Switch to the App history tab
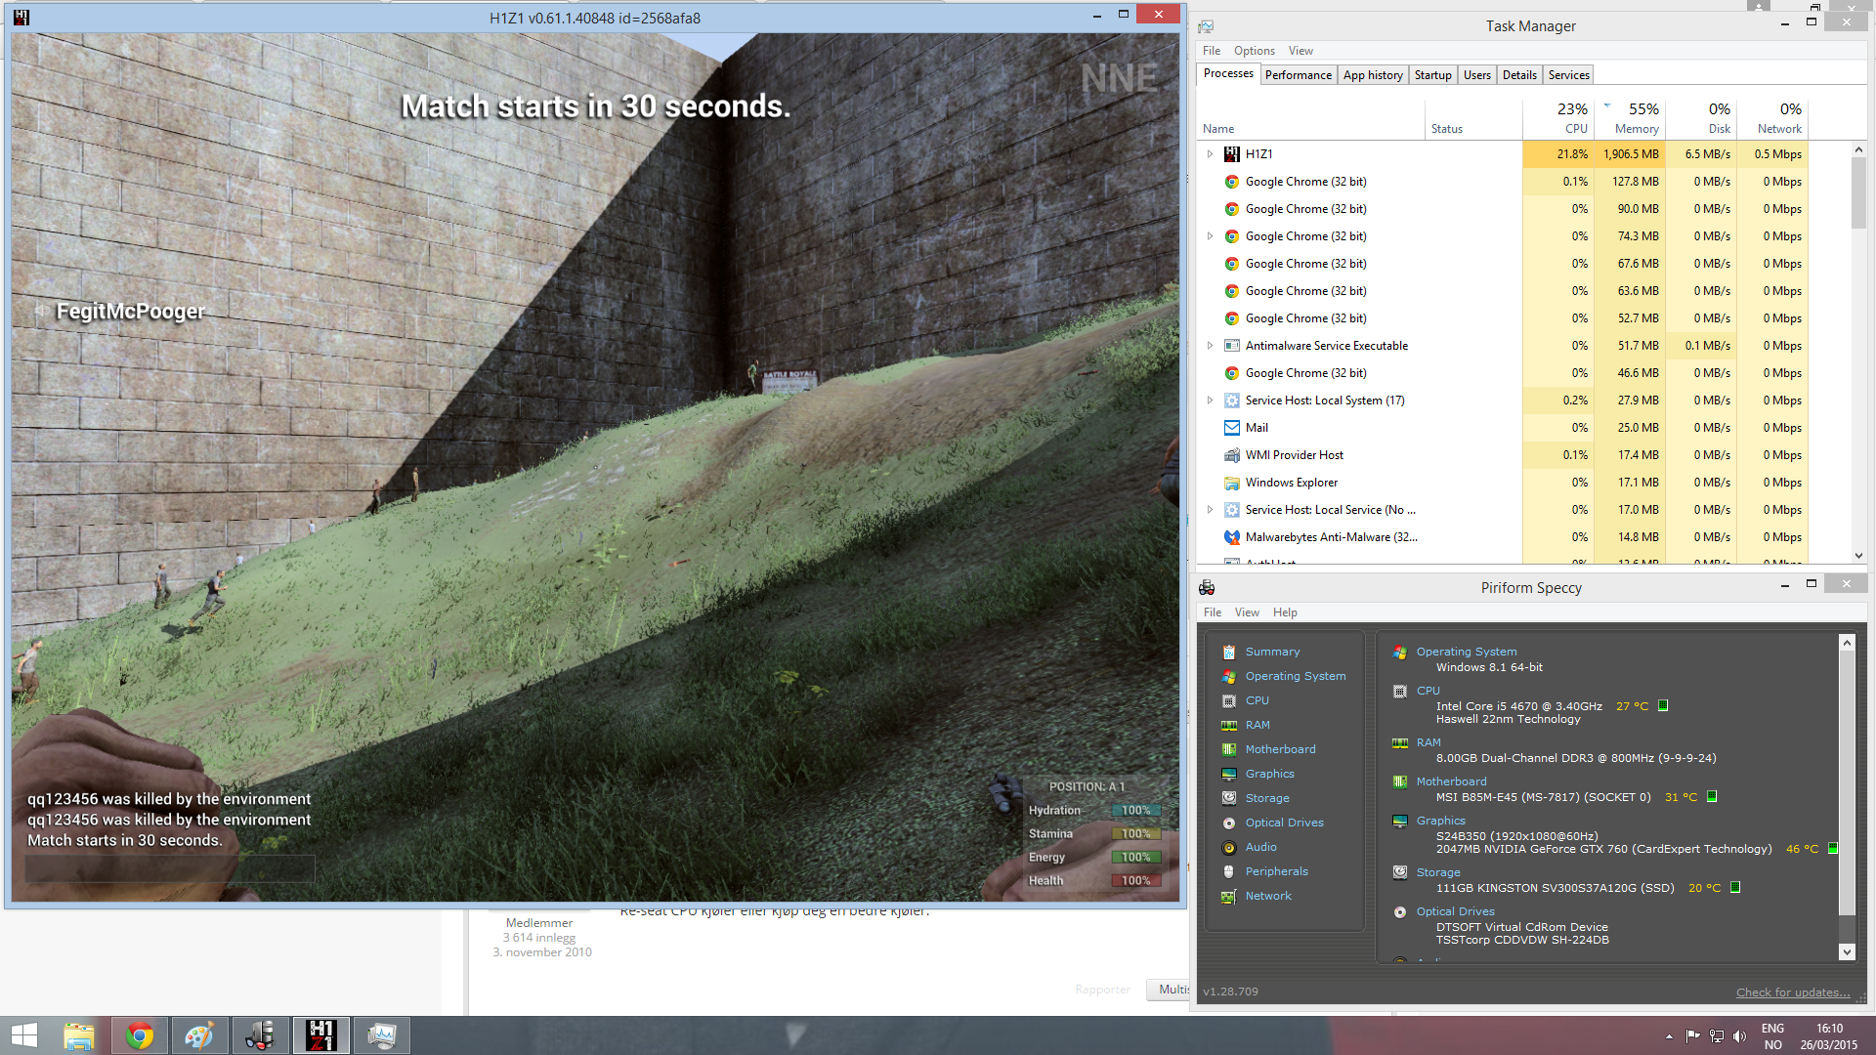This screenshot has height=1055, width=1876. (1373, 75)
